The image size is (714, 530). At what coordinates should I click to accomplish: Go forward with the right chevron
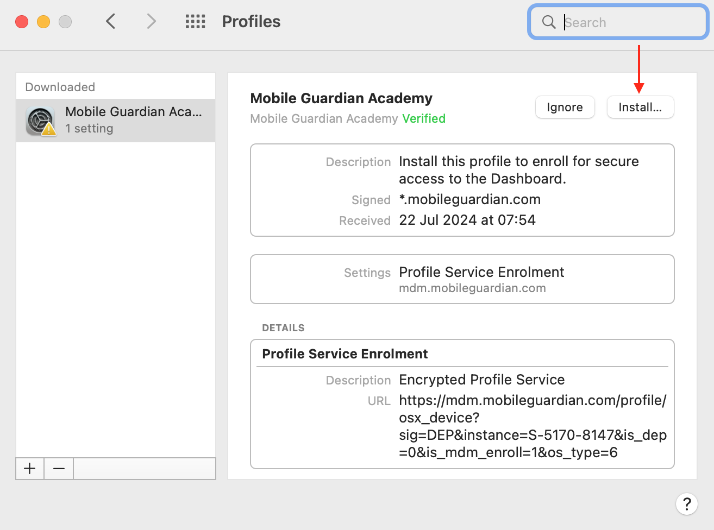point(151,22)
